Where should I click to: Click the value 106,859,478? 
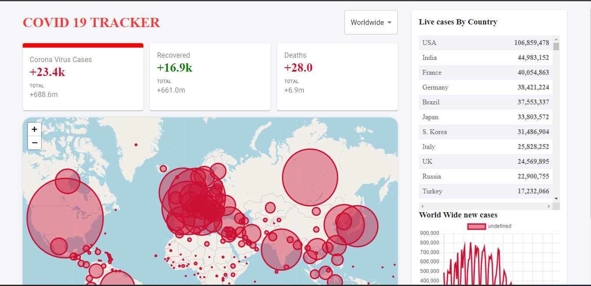(x=532, y=43)
